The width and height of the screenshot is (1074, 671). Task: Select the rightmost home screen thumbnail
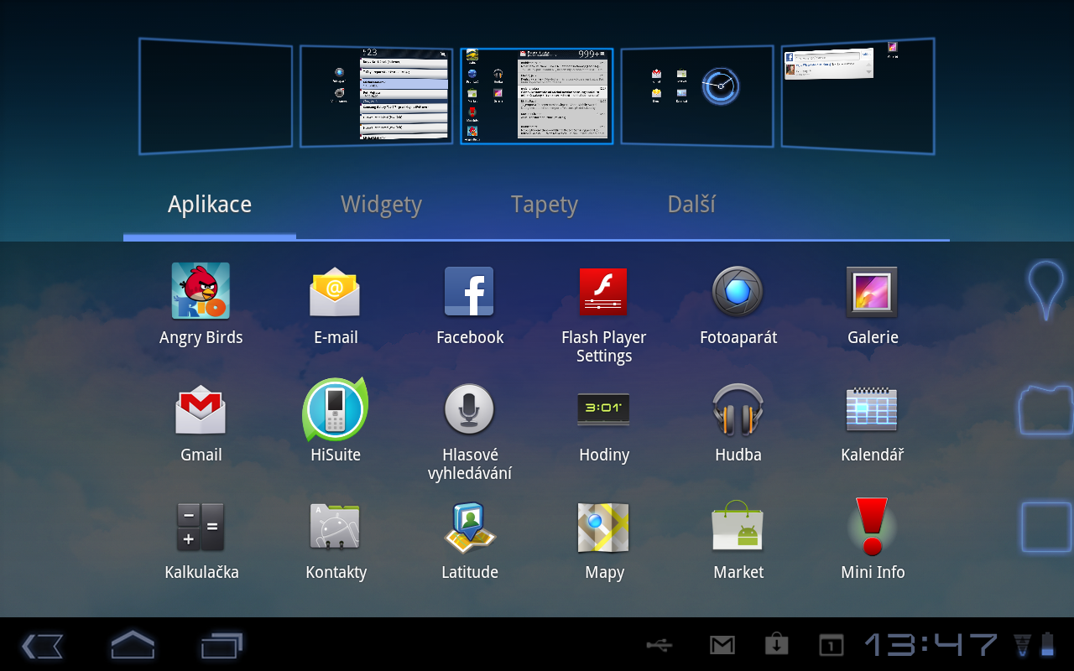[858, 95]
